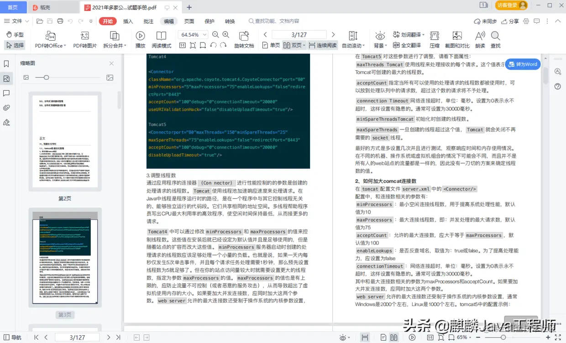Open the PDF转Office converter
The height and width of the screenshot is (343, 566).
[50, 40]
